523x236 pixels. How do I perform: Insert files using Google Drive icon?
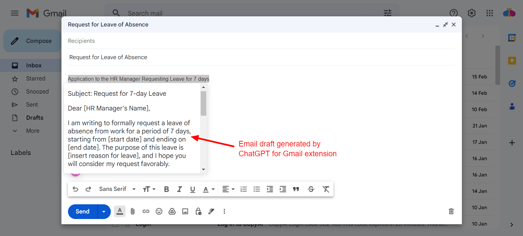click(x=172, y=211)
